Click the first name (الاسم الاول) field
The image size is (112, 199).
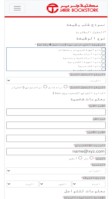(56, 112)
